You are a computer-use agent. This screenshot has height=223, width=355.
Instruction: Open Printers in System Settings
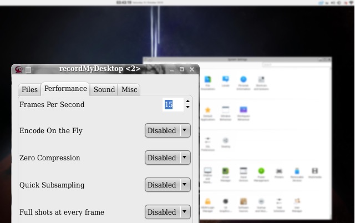tap(279, 173)
